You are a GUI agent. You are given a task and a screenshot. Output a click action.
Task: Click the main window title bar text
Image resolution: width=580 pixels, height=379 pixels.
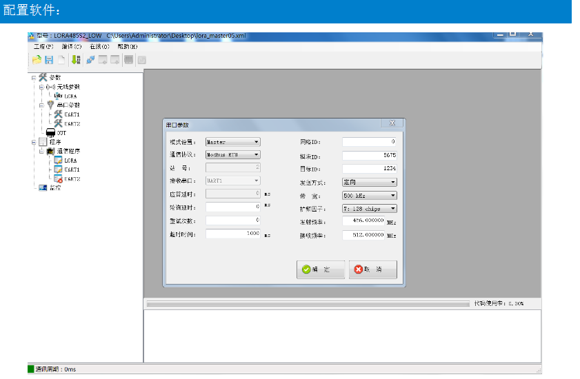click(x=141, y=36)
